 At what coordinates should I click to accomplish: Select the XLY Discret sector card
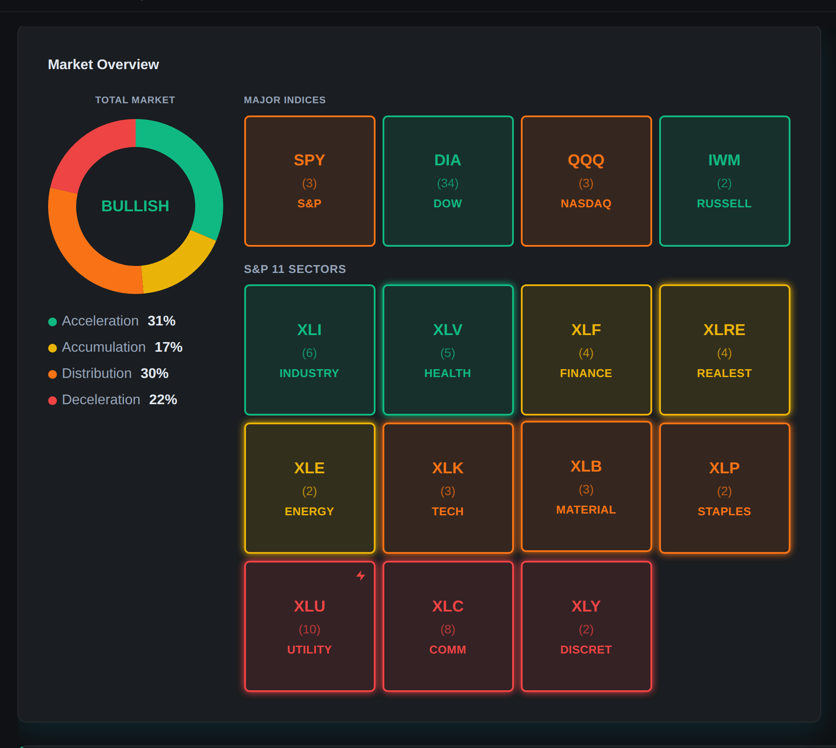[x=586, y=626]
